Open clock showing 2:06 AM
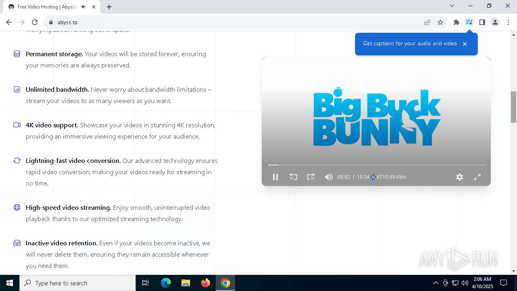This screenshot has height=291, width=517. [x=483, y=283]
